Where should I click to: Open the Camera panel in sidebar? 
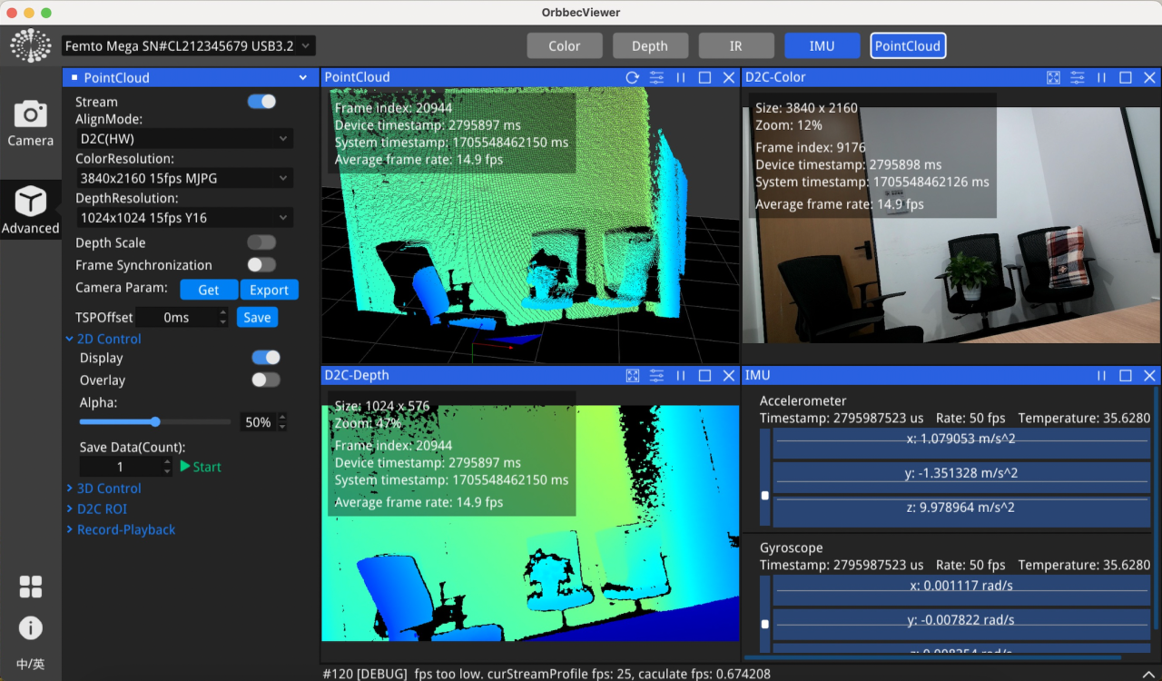(x=30, y=123)
